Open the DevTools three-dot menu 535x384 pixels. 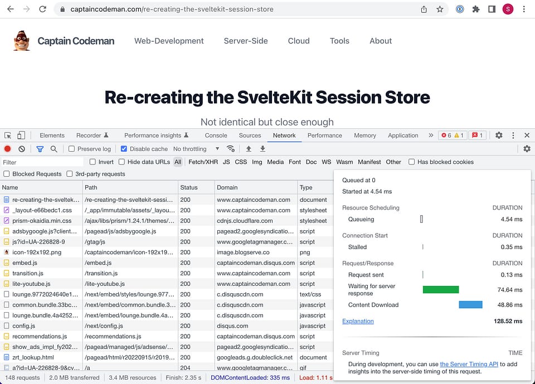pyautogui.click(x=513, y=135)
